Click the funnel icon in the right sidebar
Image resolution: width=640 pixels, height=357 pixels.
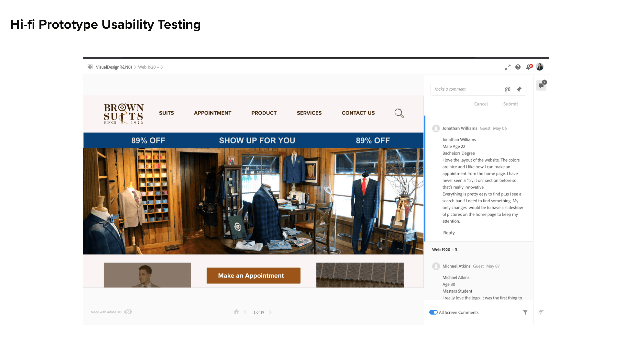541,312
